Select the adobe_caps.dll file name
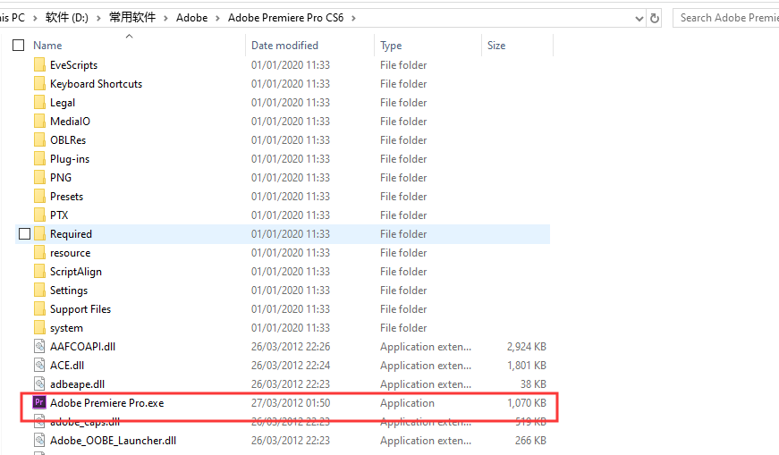 (x=85, y=422)
